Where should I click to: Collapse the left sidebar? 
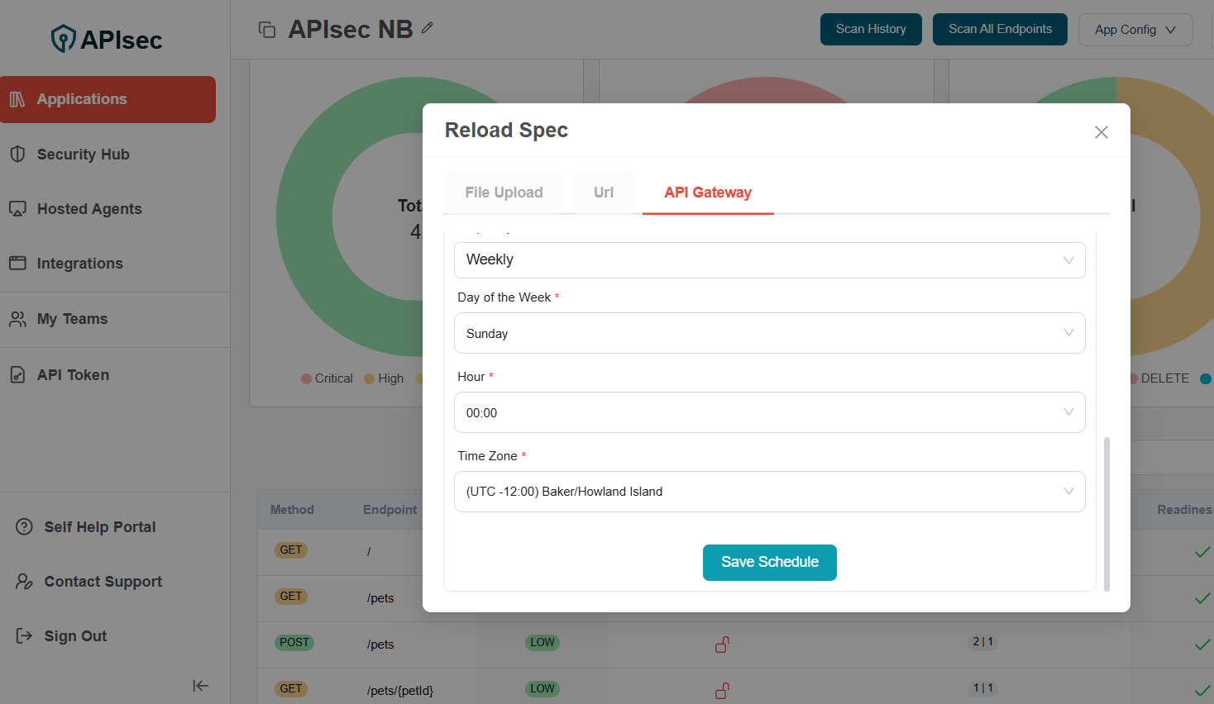pyautogui.click(x=200, y=686)
